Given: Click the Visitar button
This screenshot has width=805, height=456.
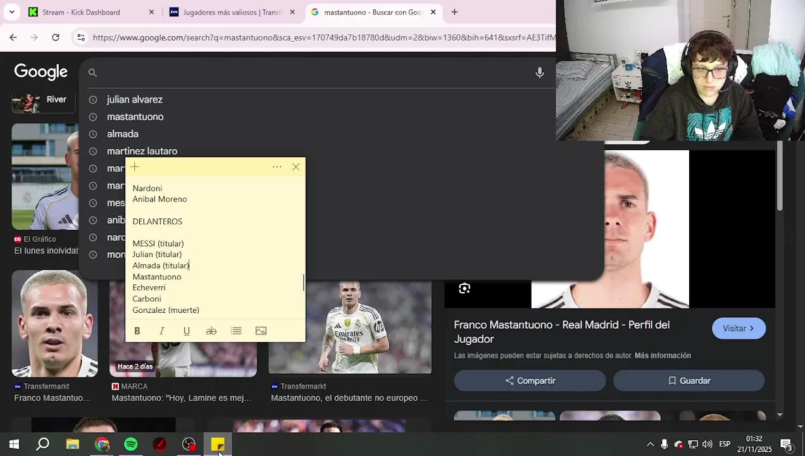Looking at the screenshot, I should point(739,328).
